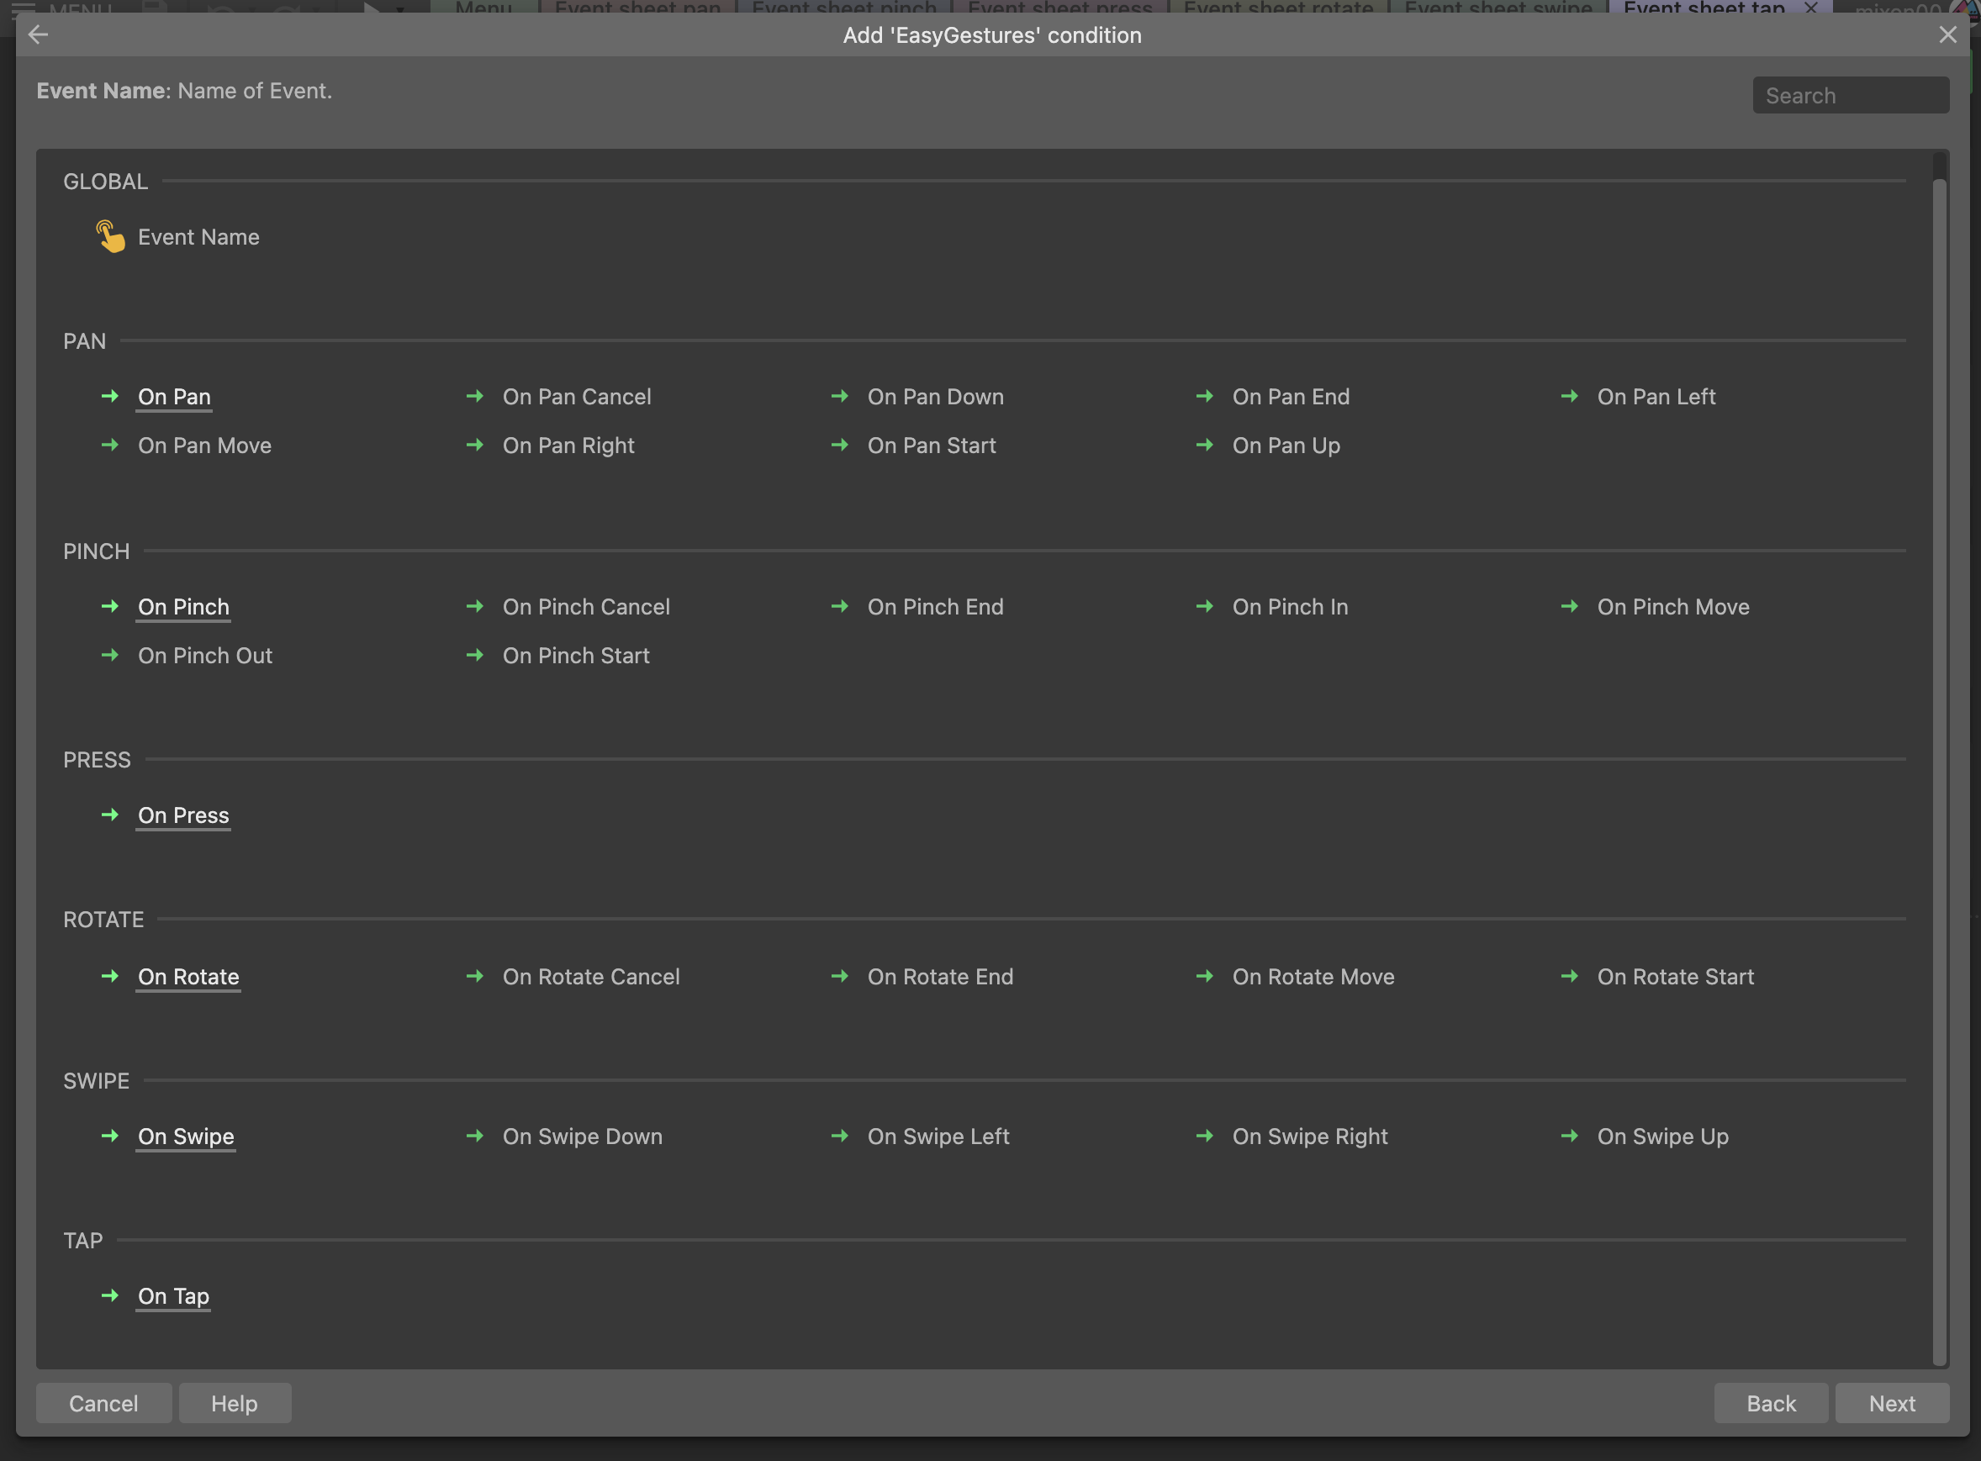Click the green arrow beside On Pan Cancel
Image resolution: width=1981 pixels, height=1461 pixels.
[475, 397]
